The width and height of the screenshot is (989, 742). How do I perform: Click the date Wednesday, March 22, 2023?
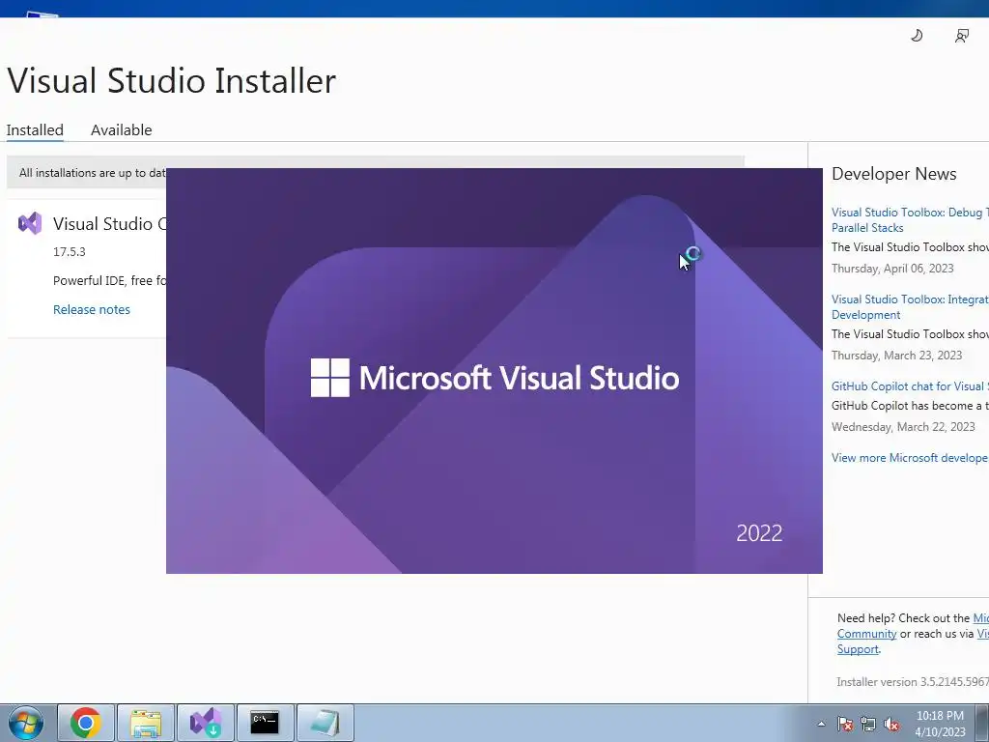coord(903,426)
